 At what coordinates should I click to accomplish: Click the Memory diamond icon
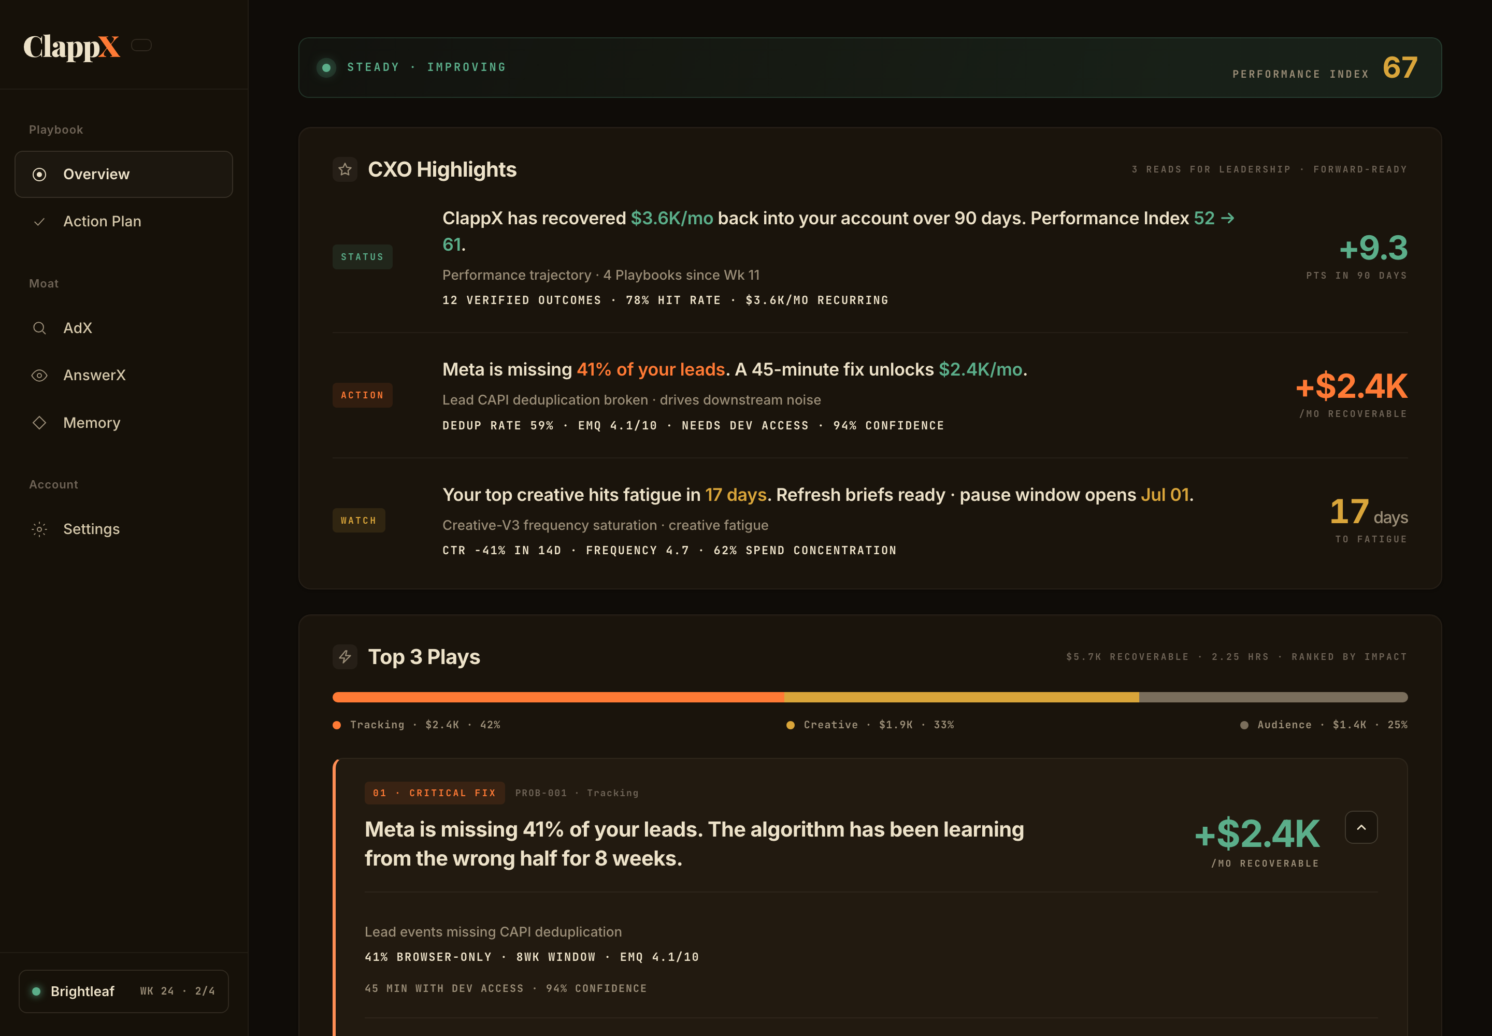[39, 423]
